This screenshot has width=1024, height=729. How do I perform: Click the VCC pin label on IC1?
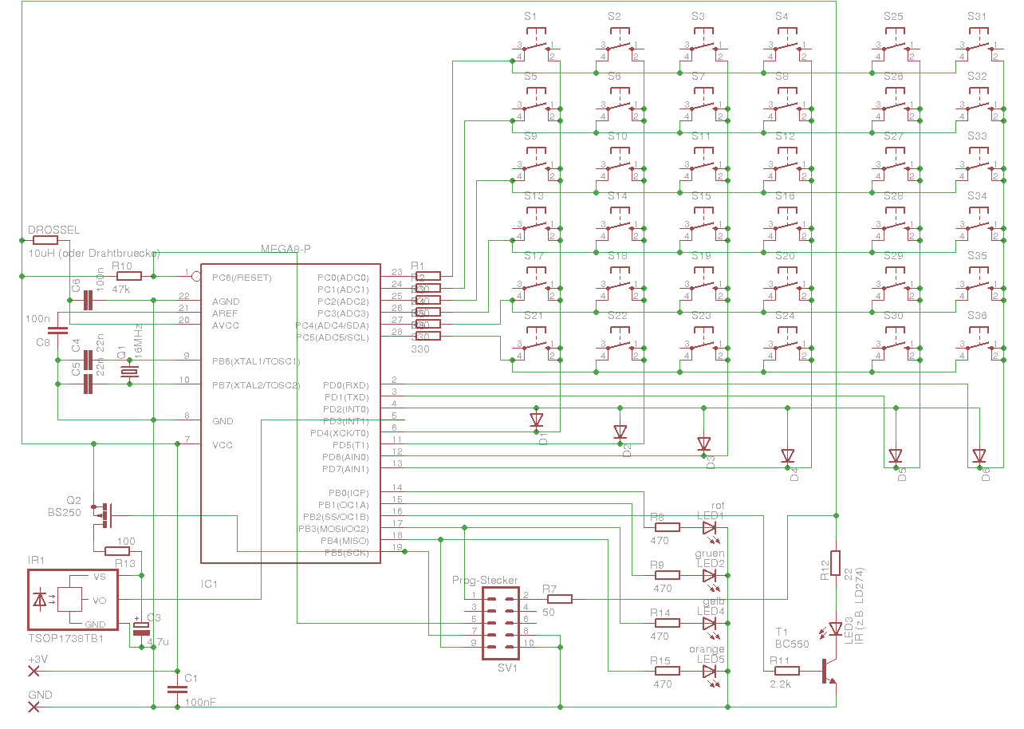(x=223, y=445)
